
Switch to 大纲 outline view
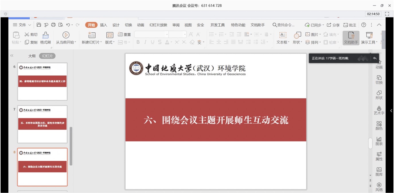point(32,56)
